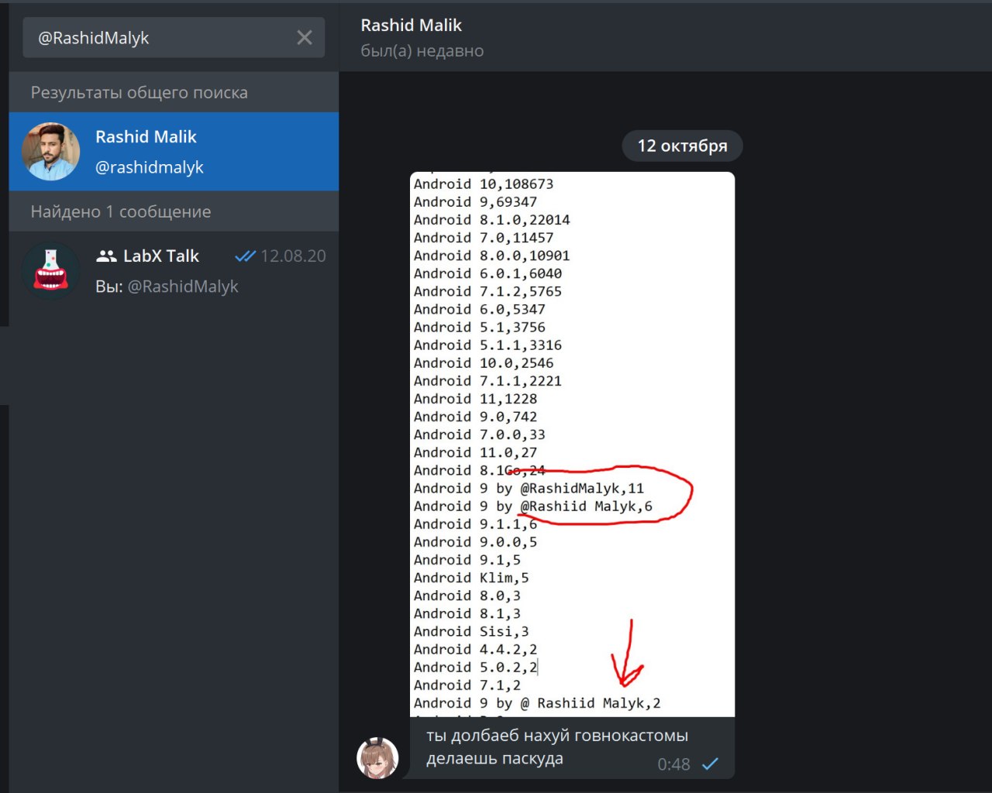Click Rashid Malik's profile photo in results
The height and width of the screenshot is (793, 992).
click(51, 152)
